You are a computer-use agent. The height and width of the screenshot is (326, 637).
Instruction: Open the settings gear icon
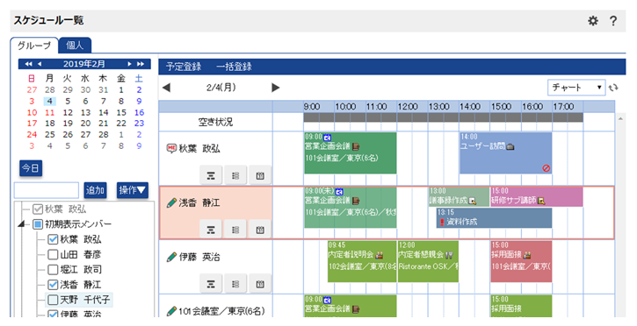coord(593,21)
